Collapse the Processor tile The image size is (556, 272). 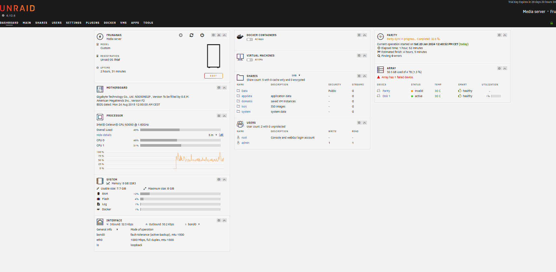(x=224, y=116)
